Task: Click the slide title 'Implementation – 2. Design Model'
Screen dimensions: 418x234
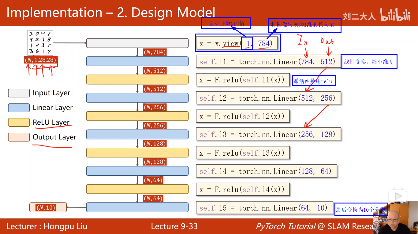Action: 111,13
